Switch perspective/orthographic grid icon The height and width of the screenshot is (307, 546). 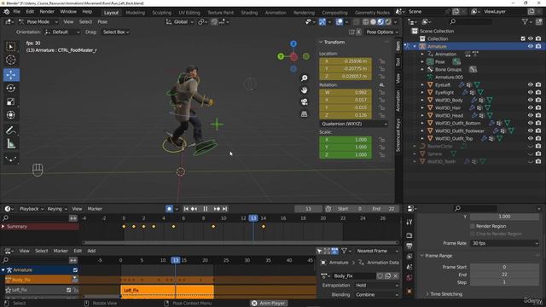tap(305, 114)
